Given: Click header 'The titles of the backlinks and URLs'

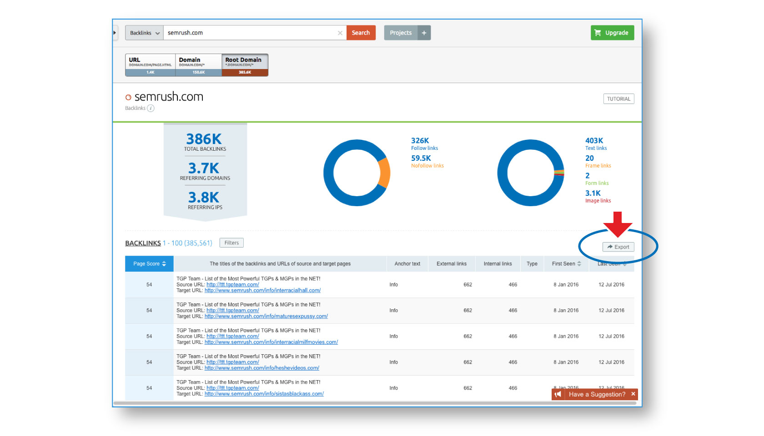Looking at the screenshot, I should click(280, 264).
